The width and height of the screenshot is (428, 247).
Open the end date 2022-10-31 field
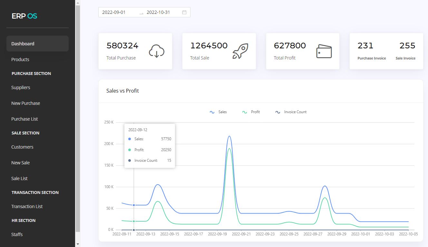[x=158, y=12]
